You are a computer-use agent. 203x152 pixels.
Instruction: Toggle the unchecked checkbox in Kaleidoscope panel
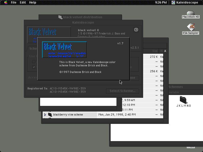click(34, 62)
